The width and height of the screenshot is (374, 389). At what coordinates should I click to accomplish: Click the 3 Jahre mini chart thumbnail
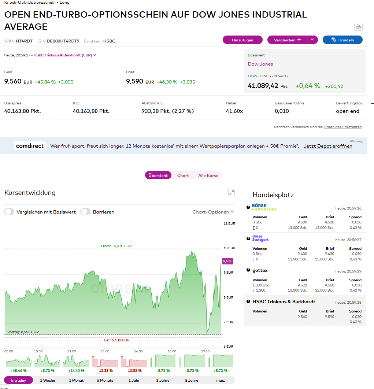[x=163, y=361]
